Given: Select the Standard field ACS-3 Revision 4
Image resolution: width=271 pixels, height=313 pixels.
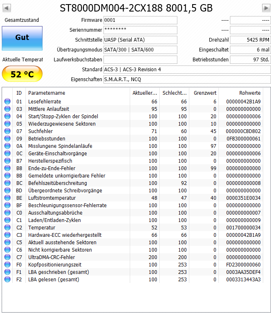Looking at the screenshot, I should click(x=187, y=70).
